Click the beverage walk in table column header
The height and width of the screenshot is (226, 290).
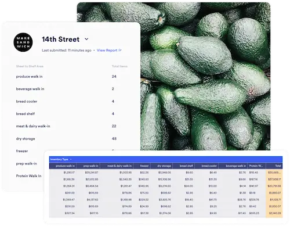233,166
